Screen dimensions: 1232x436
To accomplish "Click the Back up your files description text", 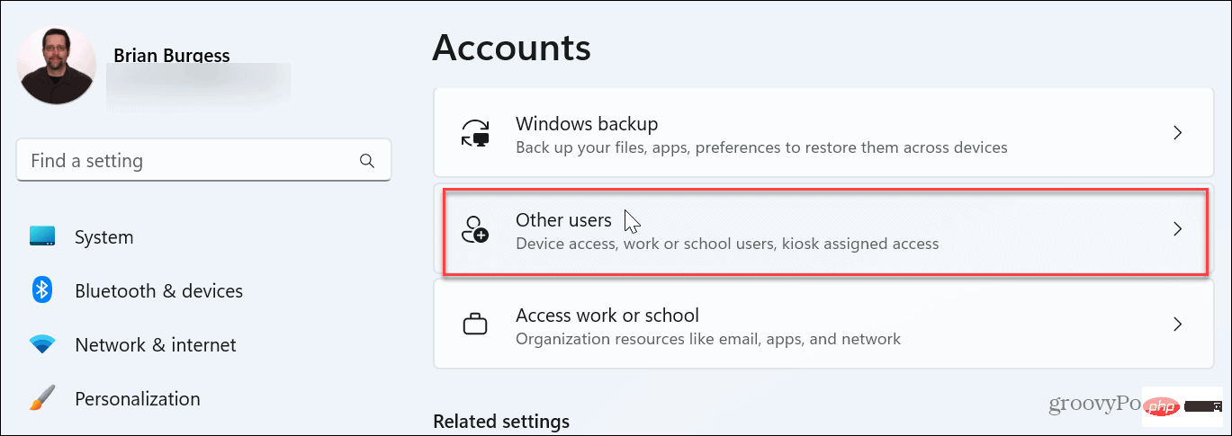I will (761, 147).
